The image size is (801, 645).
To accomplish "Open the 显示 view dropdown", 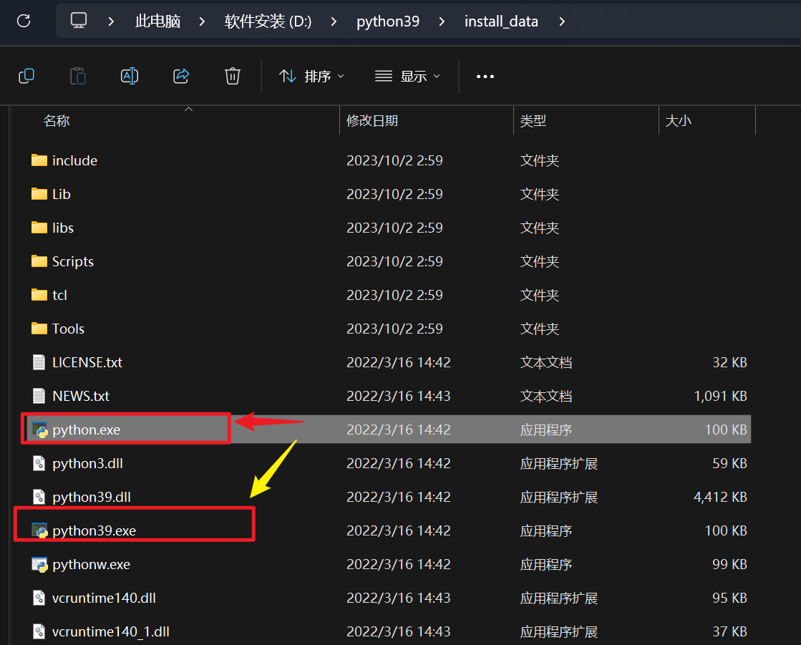I will (407, 76).
